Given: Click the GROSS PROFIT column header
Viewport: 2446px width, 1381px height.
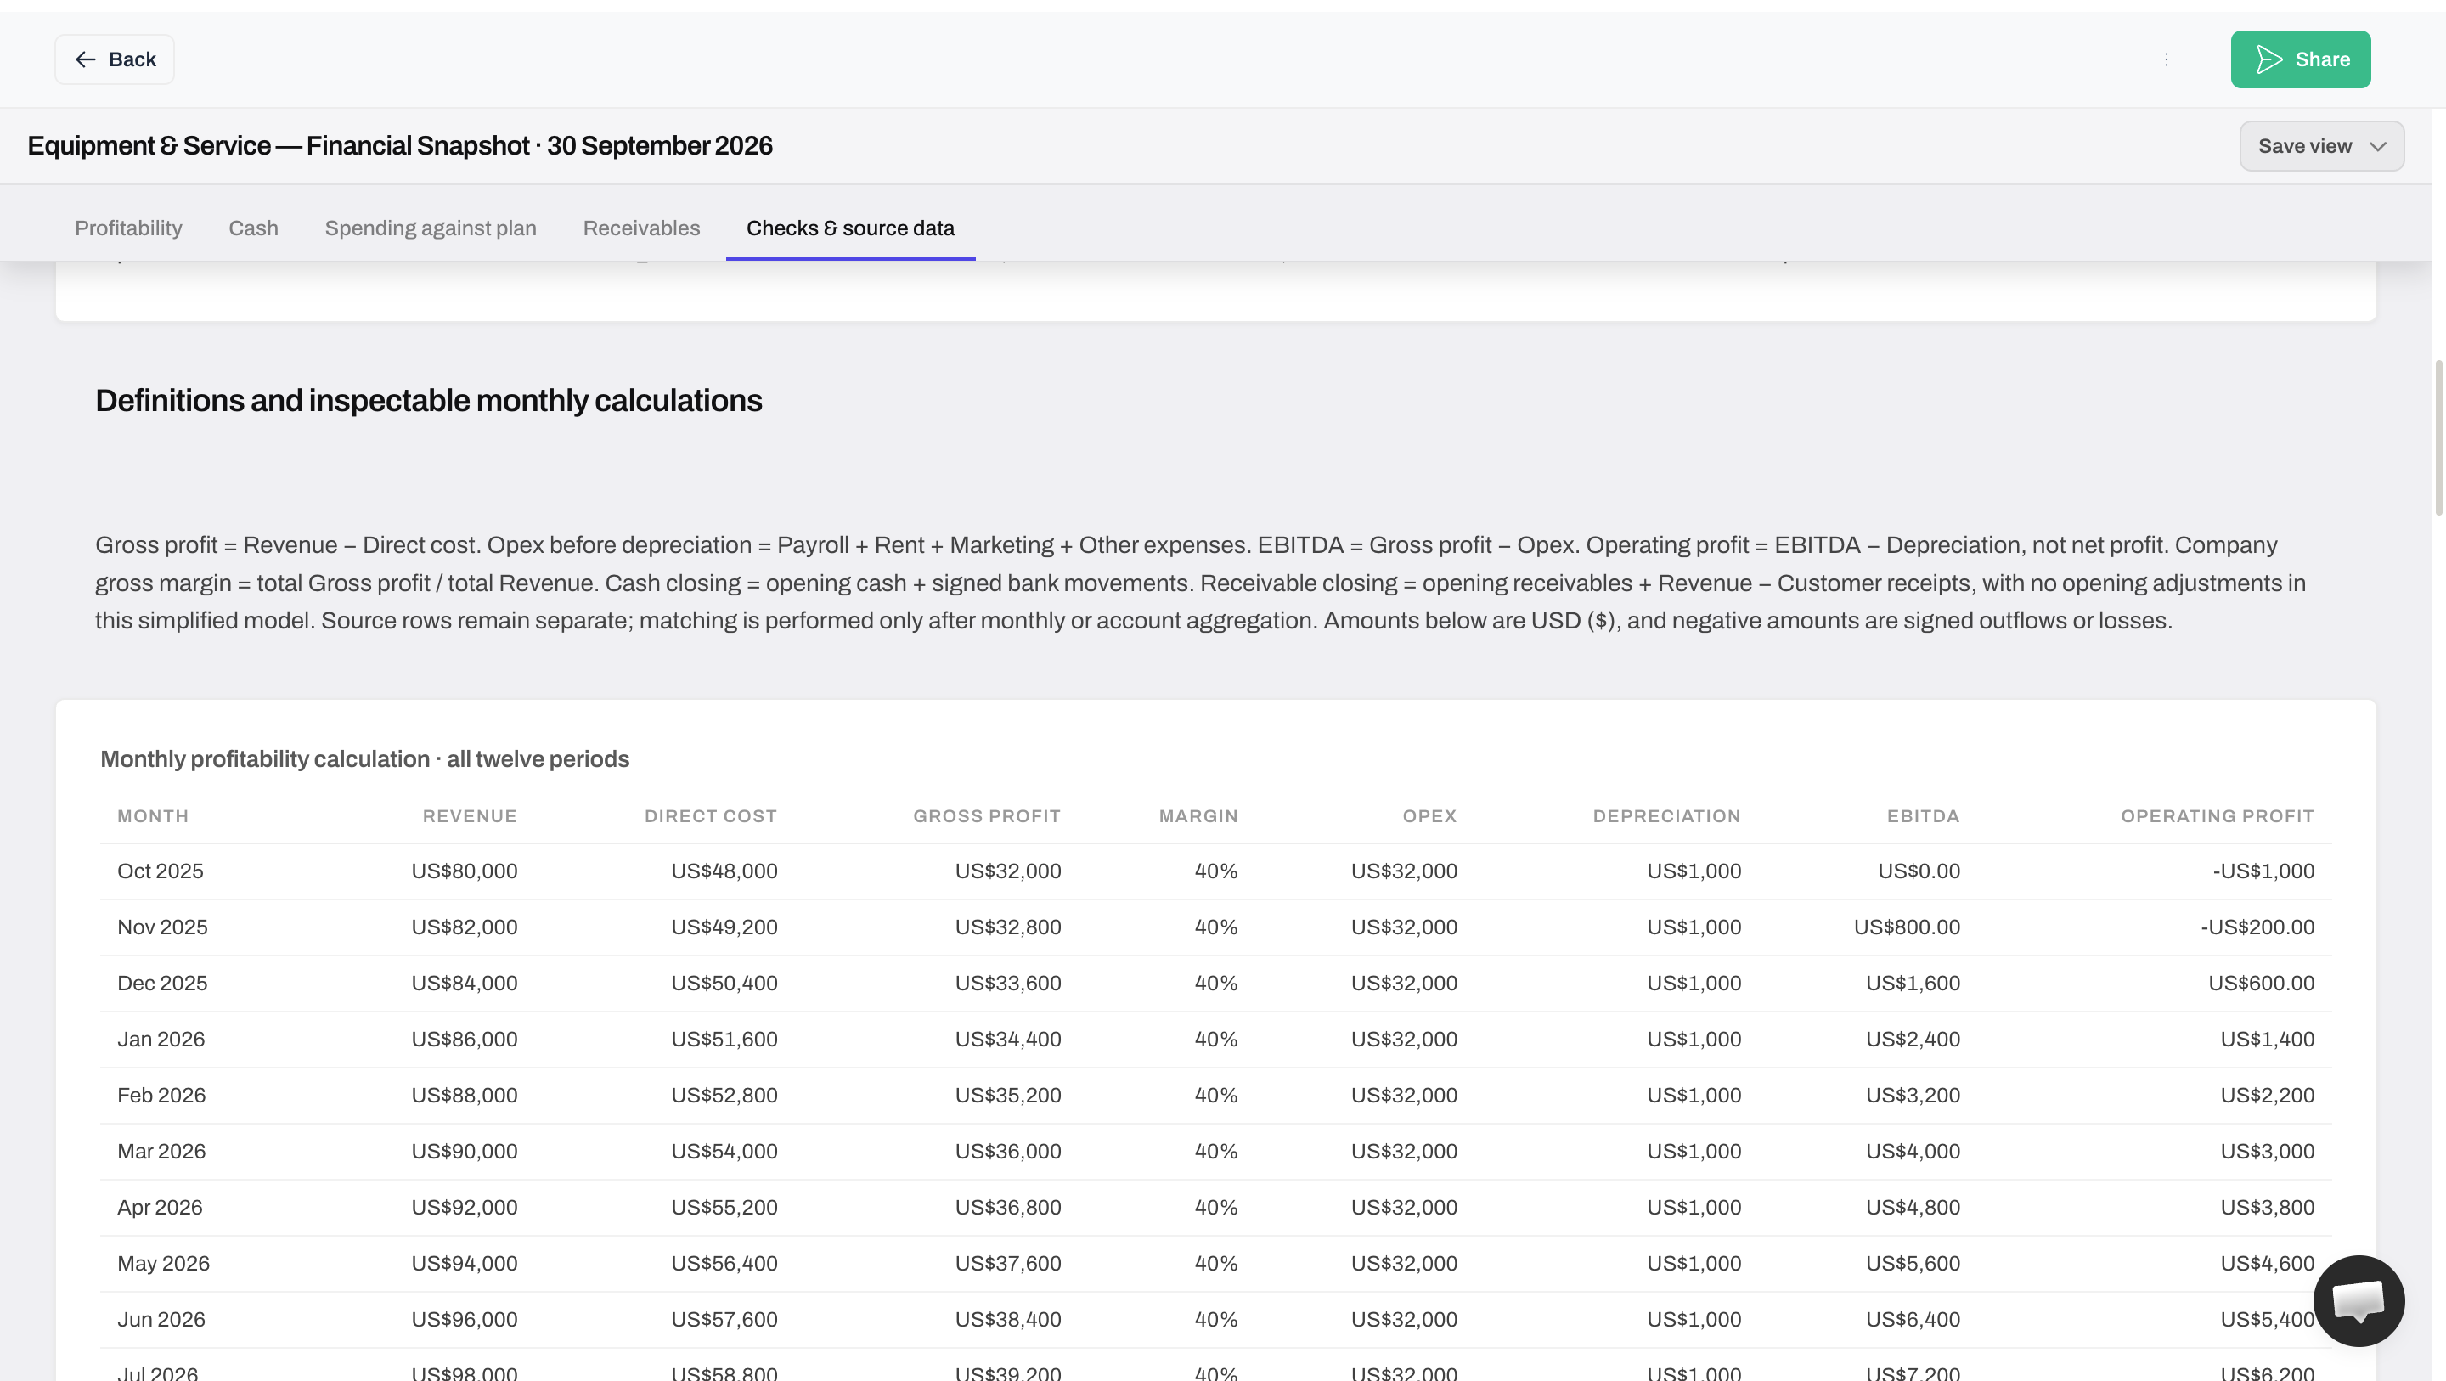Looking at the screenshot, I should [x=987, y=816].
